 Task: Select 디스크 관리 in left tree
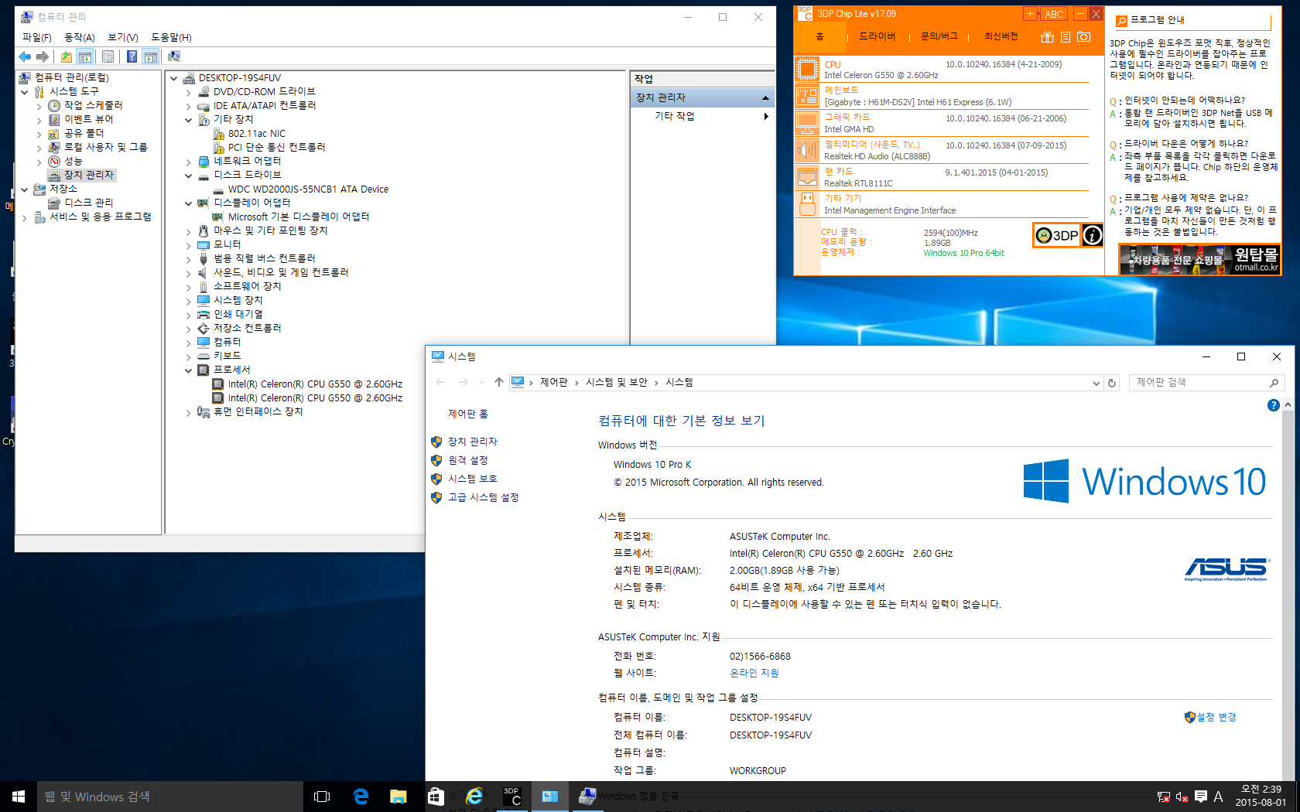(88, 203)
